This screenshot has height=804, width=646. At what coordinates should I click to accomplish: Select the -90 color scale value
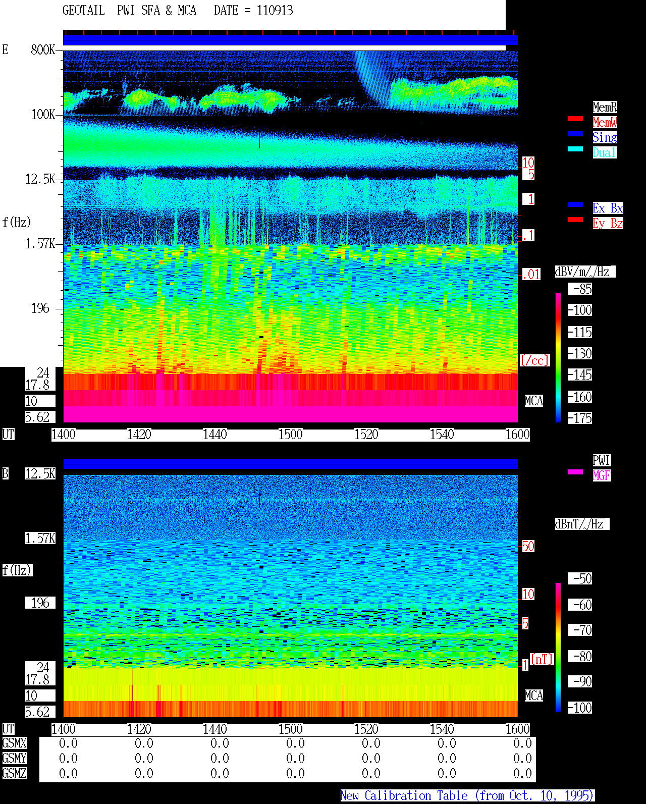tap(580, 681)
